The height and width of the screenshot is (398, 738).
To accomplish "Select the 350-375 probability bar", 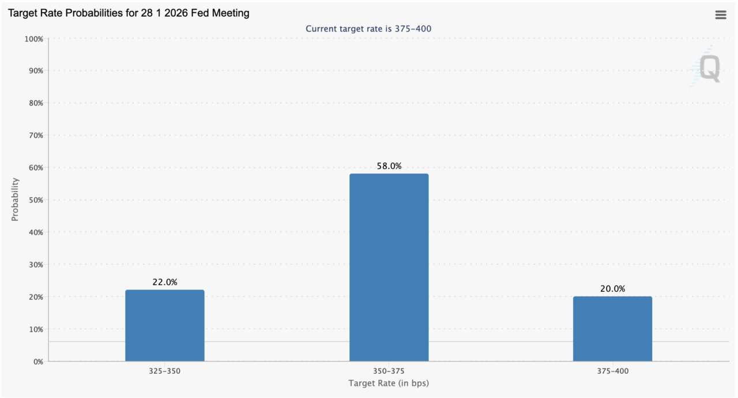I will click(389, 267).
